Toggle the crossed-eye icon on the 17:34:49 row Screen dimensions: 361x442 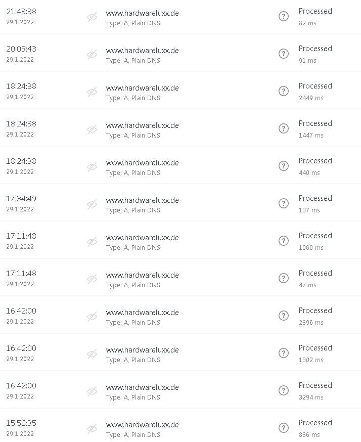(92, 204)
